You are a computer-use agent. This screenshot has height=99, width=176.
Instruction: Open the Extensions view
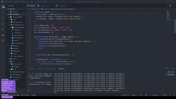(3, 29)
